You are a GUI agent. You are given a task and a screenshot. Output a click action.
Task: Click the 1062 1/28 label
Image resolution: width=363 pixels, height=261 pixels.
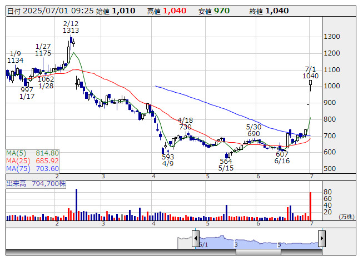(x=46, y=83)
